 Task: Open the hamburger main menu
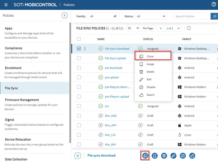point(6,5)
